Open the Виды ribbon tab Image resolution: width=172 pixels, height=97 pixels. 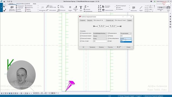point(34,4)
